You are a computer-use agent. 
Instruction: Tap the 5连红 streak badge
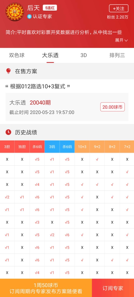pos(50,8)
